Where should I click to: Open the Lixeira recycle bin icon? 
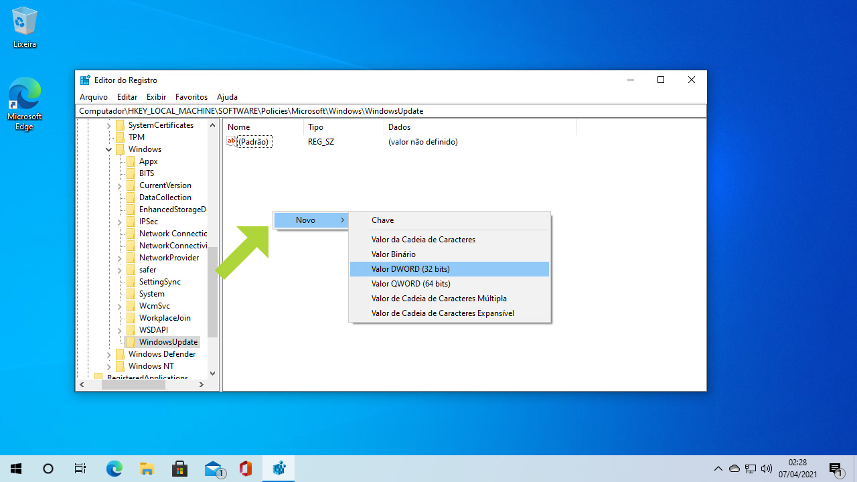point(25,28)
